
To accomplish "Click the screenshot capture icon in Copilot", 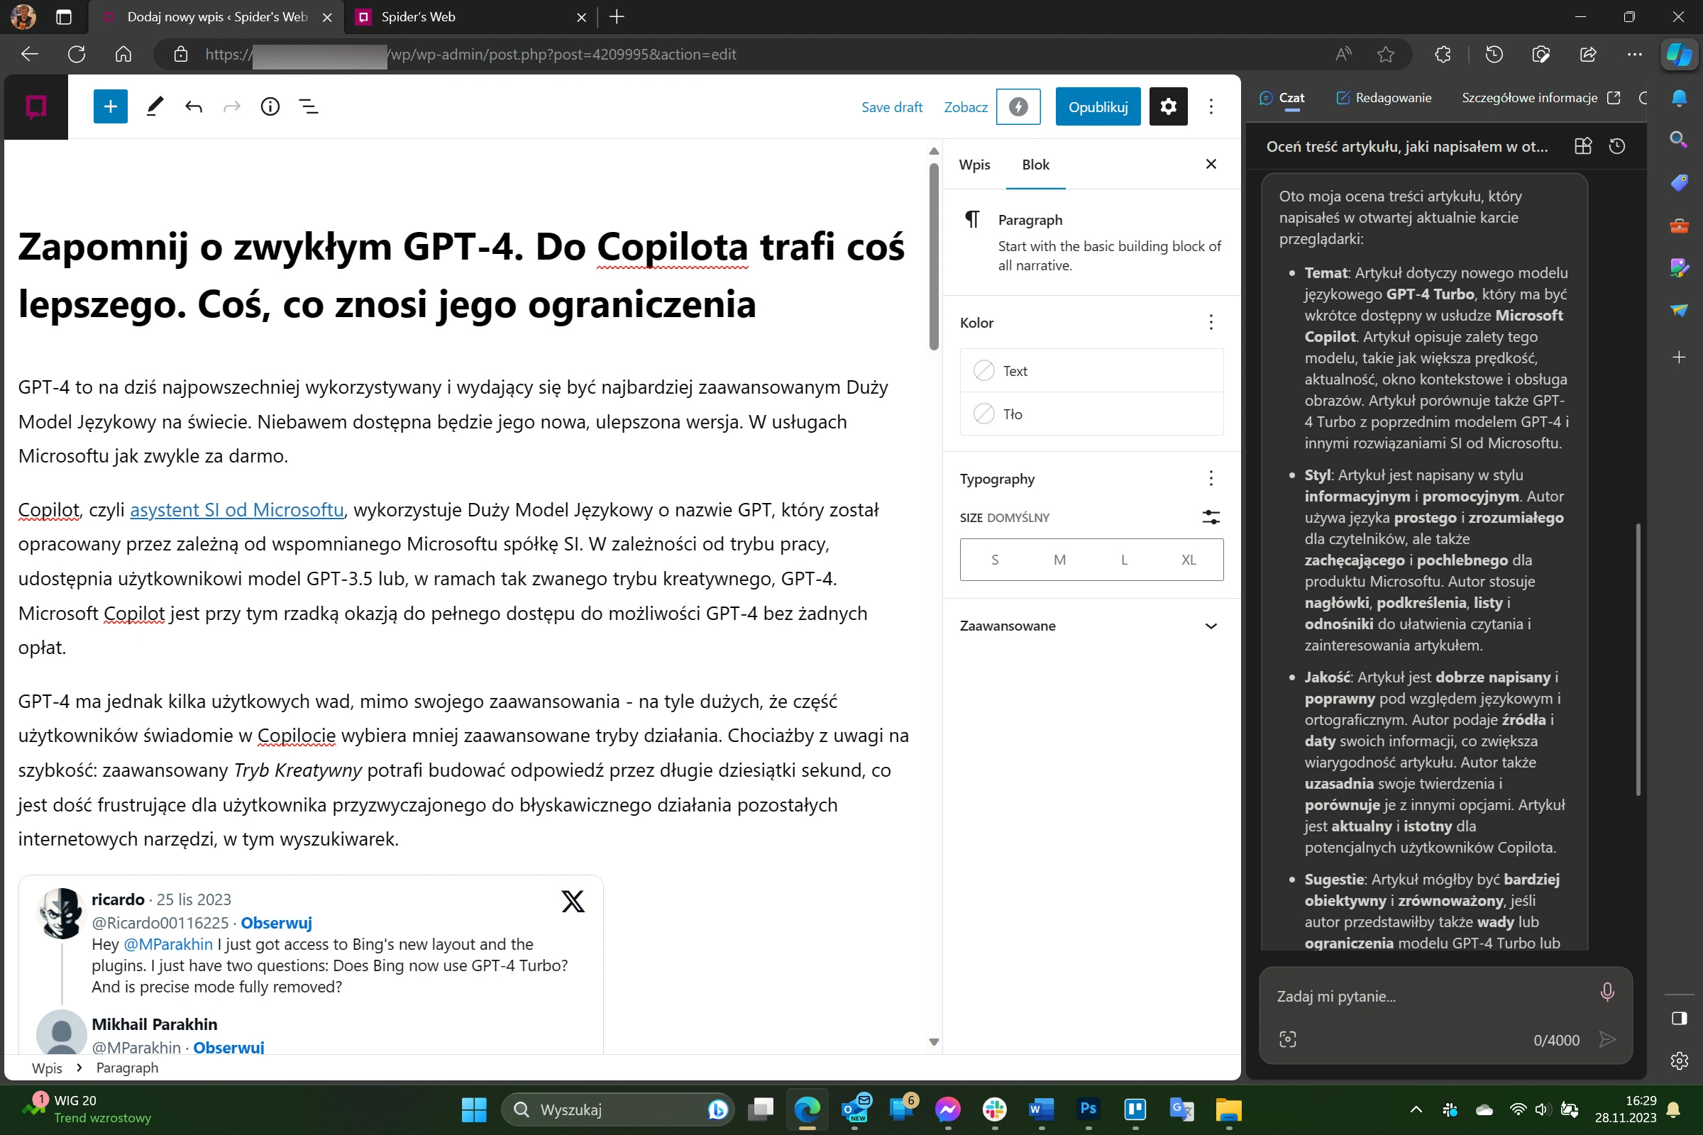I will click(1287, 1039).
